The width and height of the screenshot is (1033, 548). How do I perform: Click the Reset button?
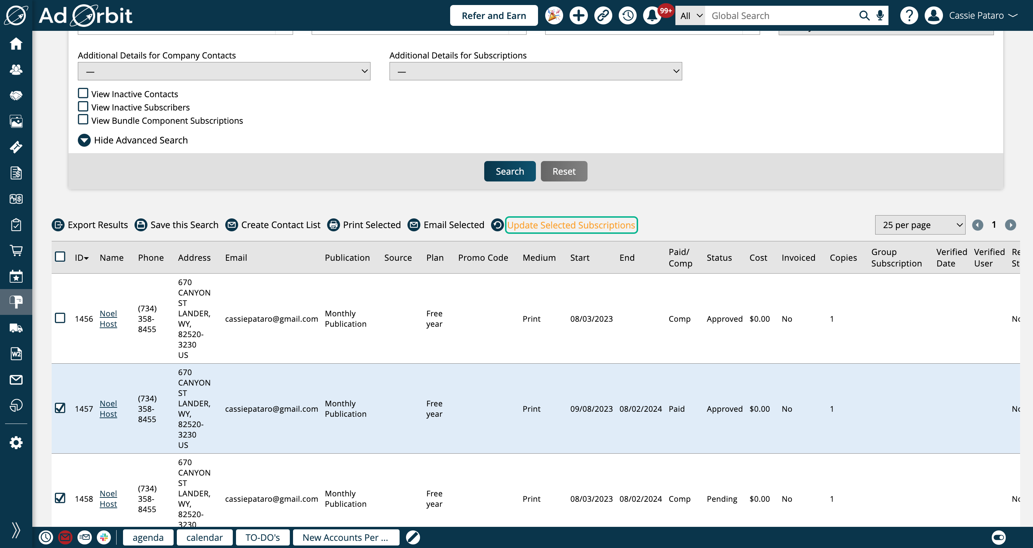click(564, 171)
